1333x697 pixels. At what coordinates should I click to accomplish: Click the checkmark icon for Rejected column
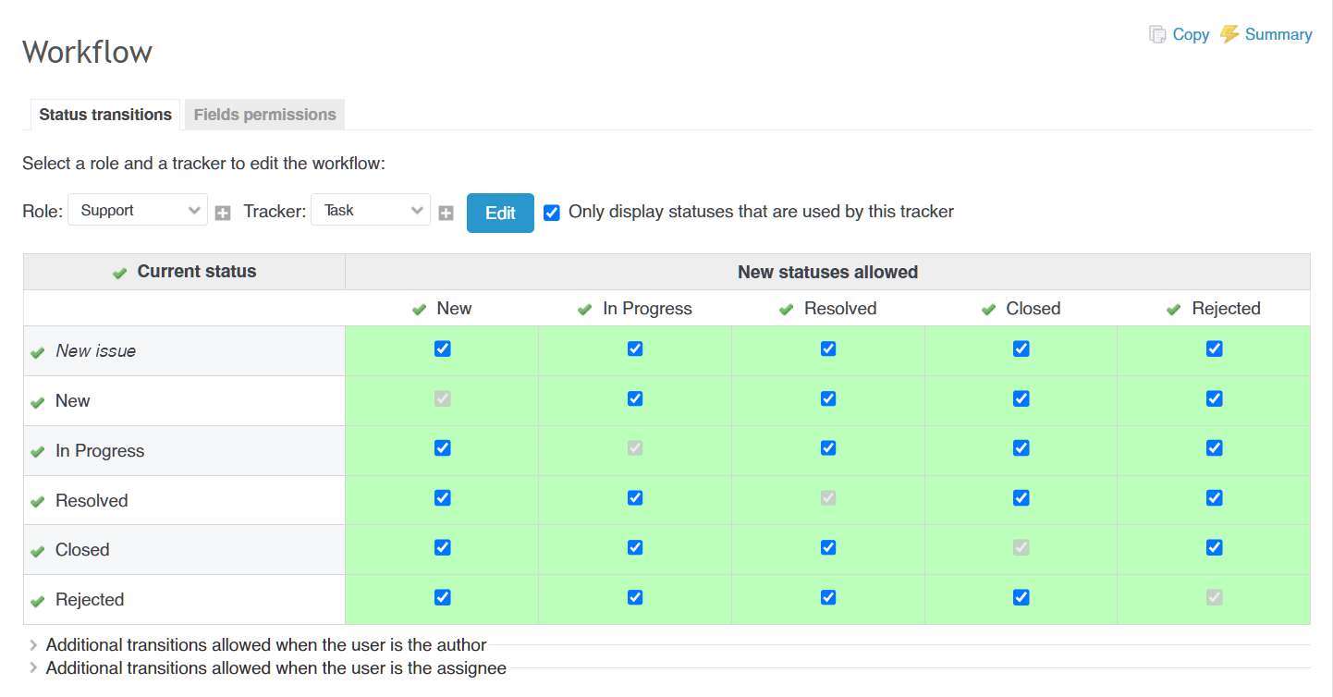pos(1173,310)
